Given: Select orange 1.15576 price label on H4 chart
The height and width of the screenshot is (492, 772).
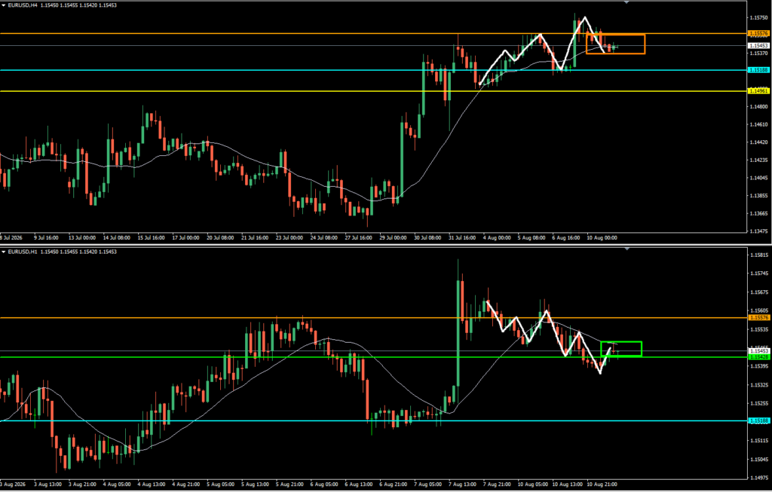Looking at the screenshot, I should (x=758, y=33).
